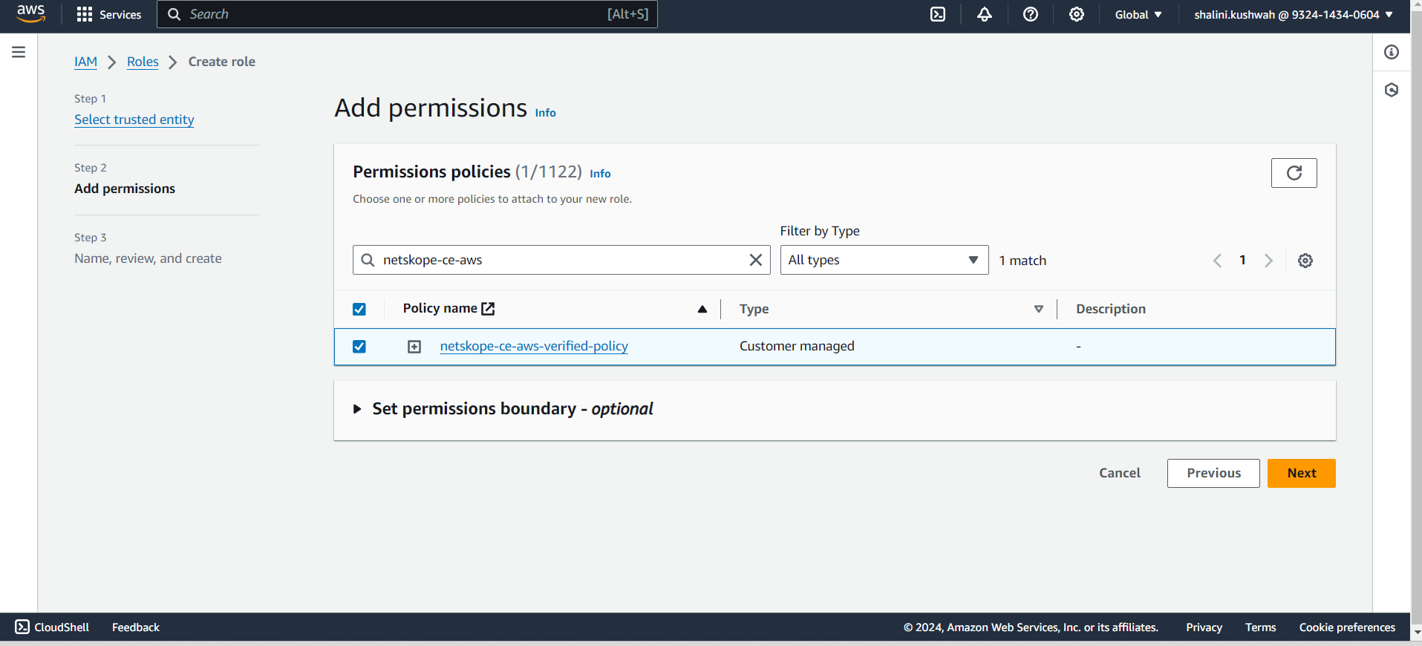
Task: Uncheck the netskope-ce-aws-verified-policy checkbox
Action: coord(359,347)
